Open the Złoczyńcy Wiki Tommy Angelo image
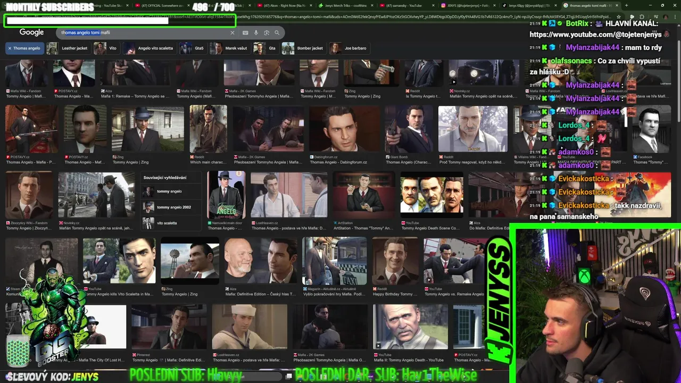The image size is (681, 383). point(29,194)
